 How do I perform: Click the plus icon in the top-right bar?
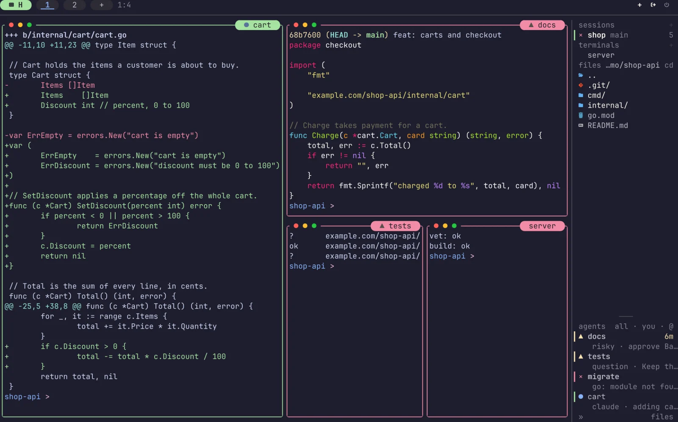[640, 5]
